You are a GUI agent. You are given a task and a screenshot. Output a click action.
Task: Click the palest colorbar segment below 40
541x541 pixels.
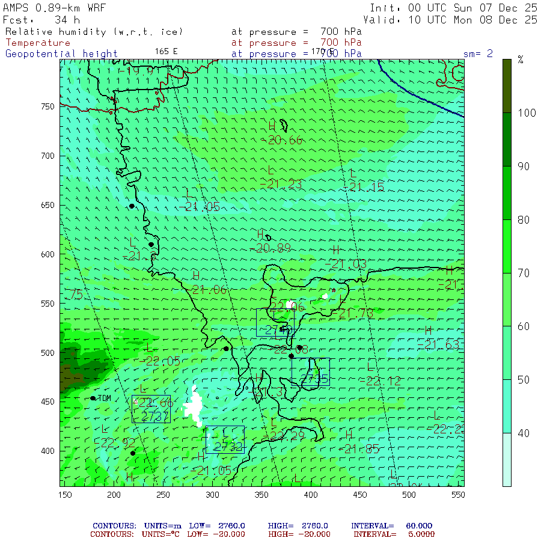click(507, 460)
